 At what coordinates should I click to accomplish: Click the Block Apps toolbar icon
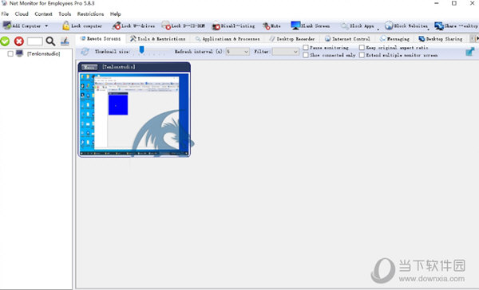(345, 26)
